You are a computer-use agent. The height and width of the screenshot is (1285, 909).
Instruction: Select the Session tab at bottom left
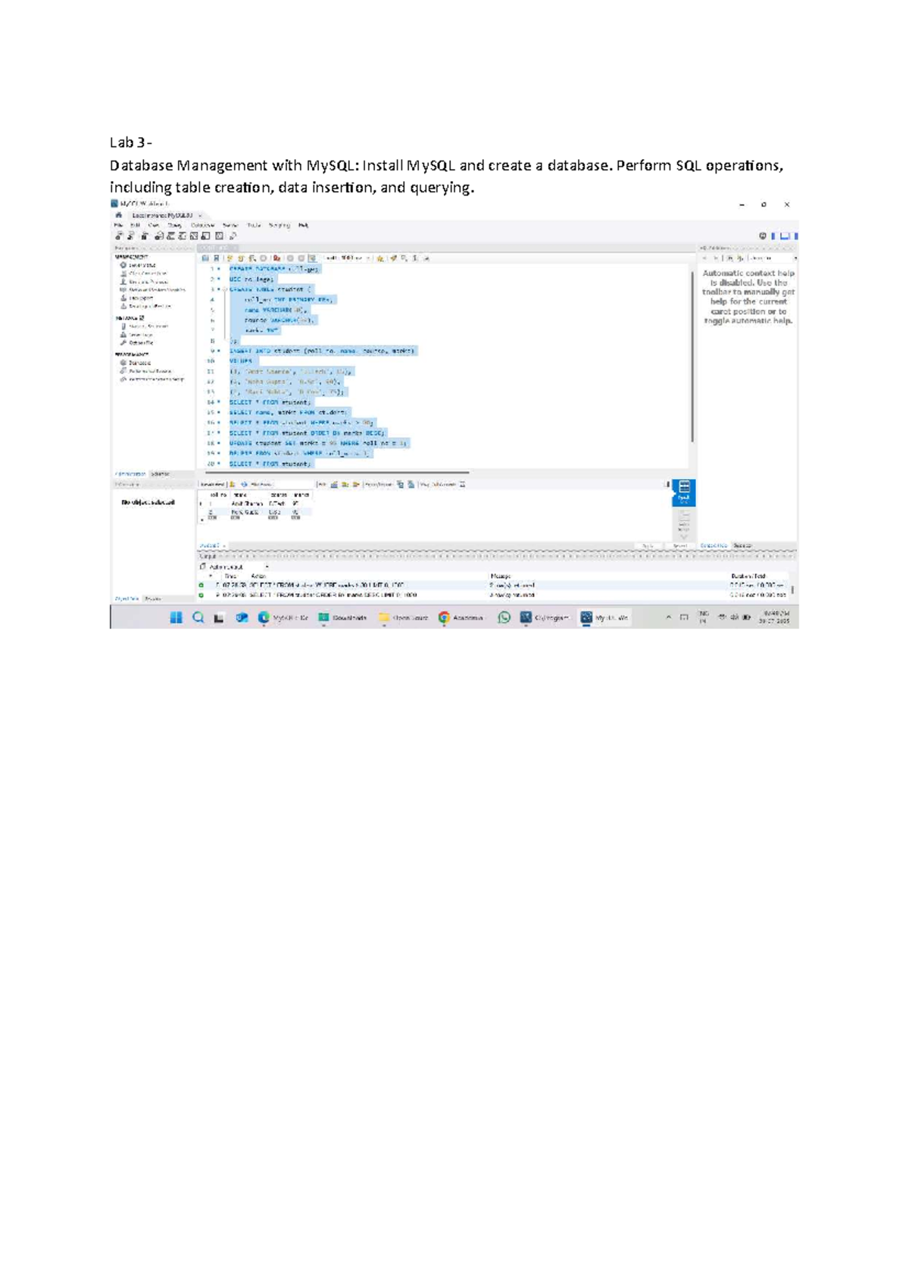point(152,599)
